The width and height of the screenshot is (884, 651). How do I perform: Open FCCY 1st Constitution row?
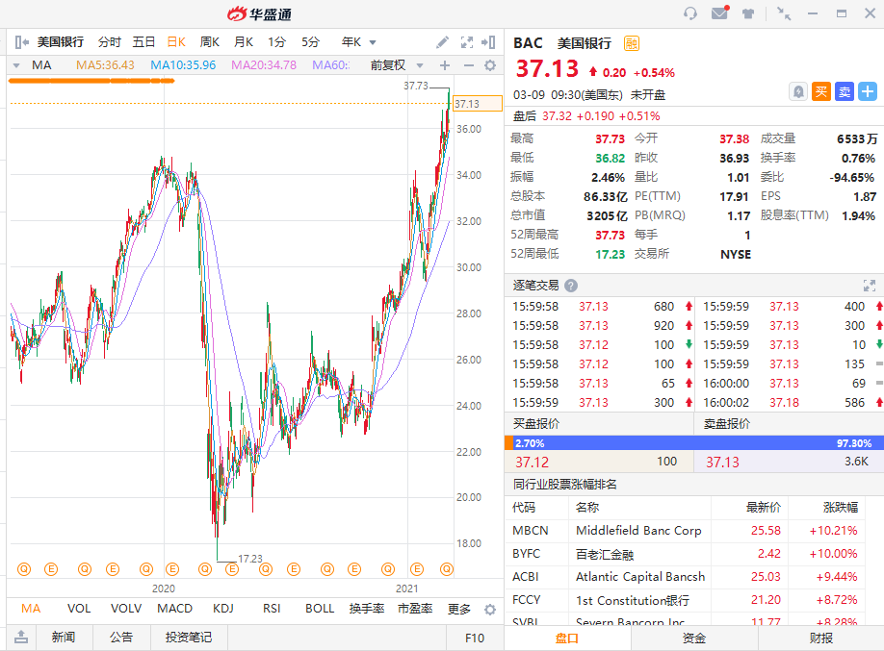click(685, 600)
